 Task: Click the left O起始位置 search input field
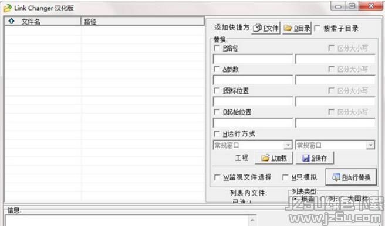point(253,123)
